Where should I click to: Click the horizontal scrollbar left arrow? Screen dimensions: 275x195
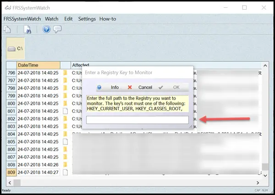point(10,183)
